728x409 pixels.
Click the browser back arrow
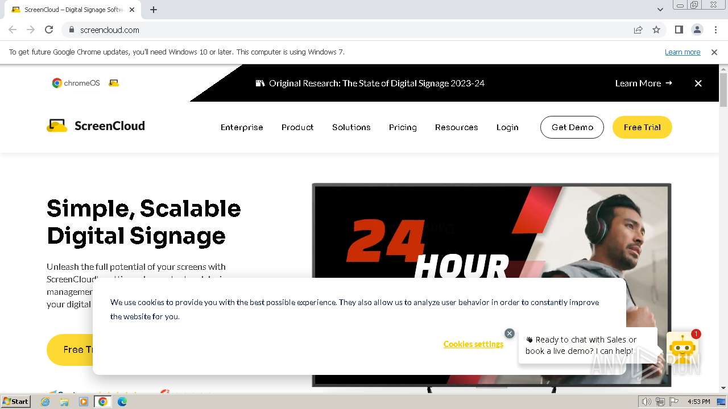[x=13, y=30]
